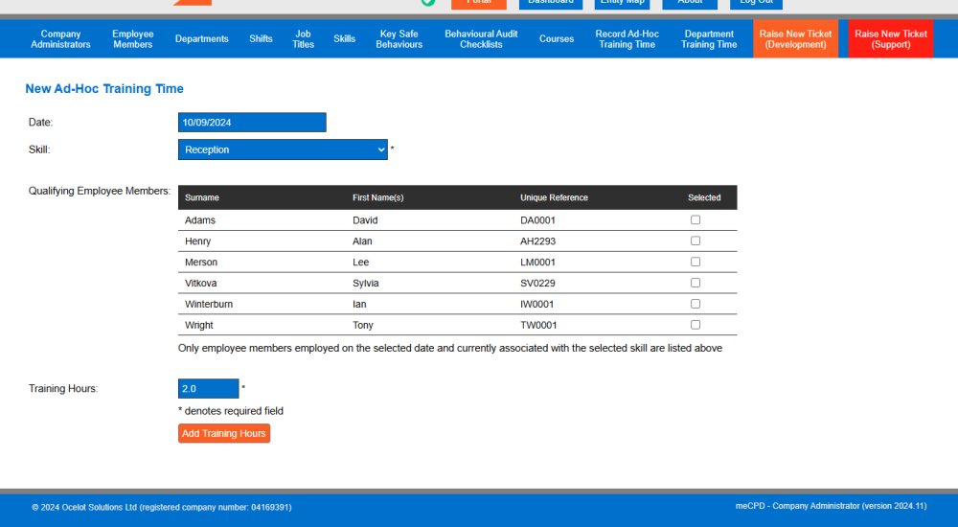The height and width of the screenshot is (527, 958).
Task: Raise a new Support ticket
Action: 891,39
